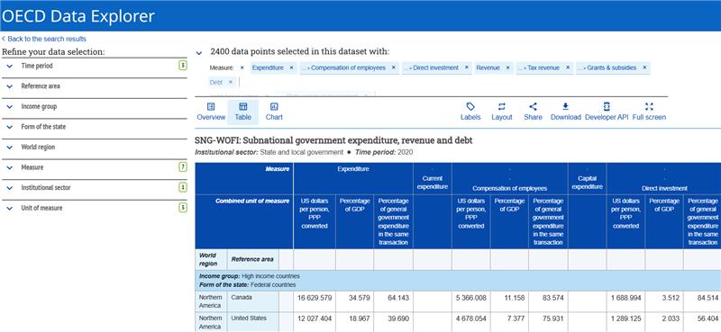This screenshot has width=721, height=332.
Task: Open the Layout customization icon
Action: click(502, 106)
